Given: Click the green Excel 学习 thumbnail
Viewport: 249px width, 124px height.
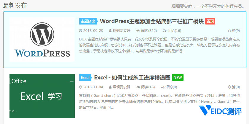Looking at the screenshot, I should pyautogui.click(x=42, y=96).
